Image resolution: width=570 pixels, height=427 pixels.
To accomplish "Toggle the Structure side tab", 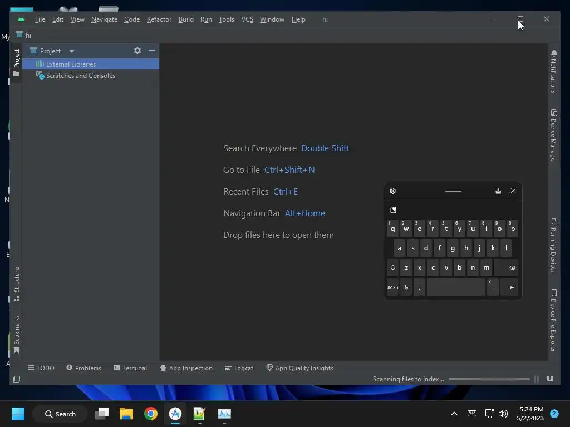I will click(x=16, y=284).
